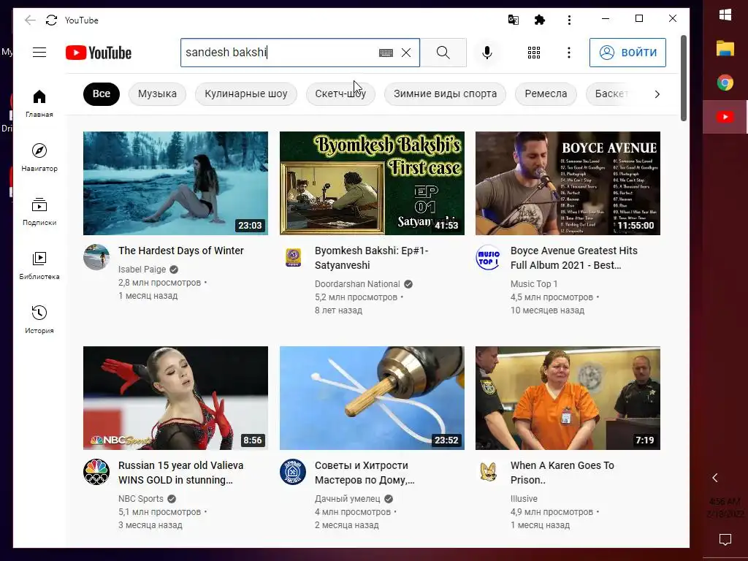
Task: Open Isabel Paige channel avatar
Action: 96,257
